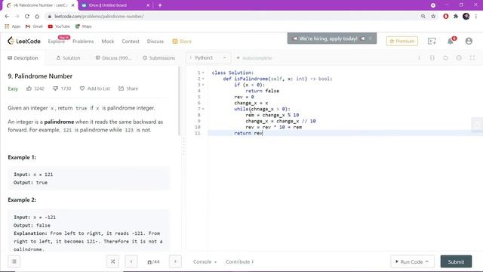Open the playground terminal icon
Image resolution: width=483 pixels, height=272 pixels.
click(432, 41)
